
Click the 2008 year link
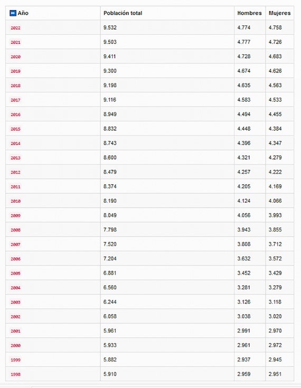point(15,230)
